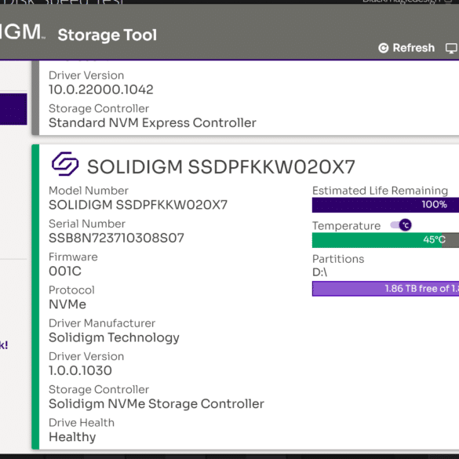The width and height of the screenshot is (459, 459).
Task: Click driver version 1.0.0.1030
Action: pyautogui.click(x=80, y=370)
